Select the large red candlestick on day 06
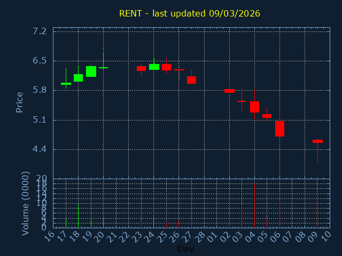Viewport: 342px width, 256px height. (x=279, y=129)
